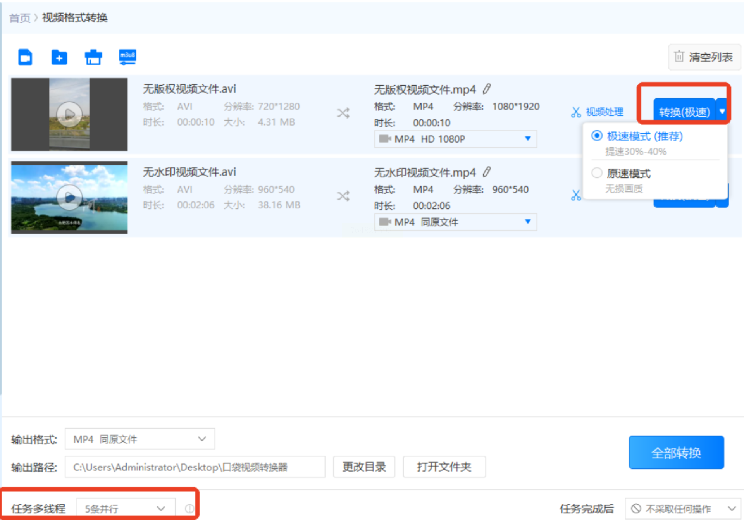Image resolution: width=744 pixels, height=520 pixels.
Task: Click pencil icon beside 无版权视频文件.mp4
Action: [x=487, y=89]
